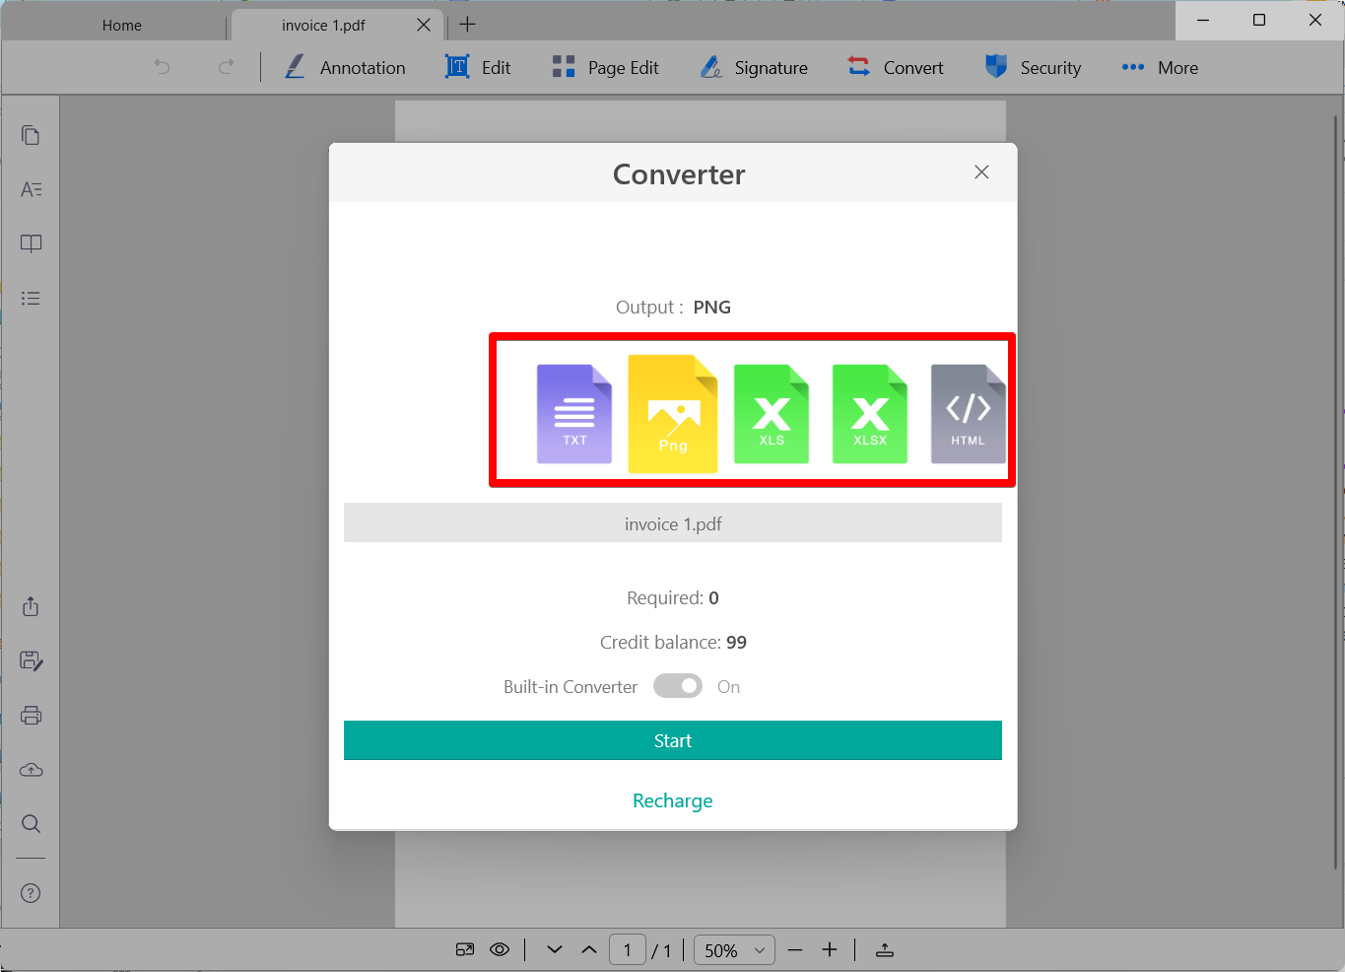Open the text annotations sidebar panel
The width and height of the screenshot is (1345, 972).
point(31,189)
